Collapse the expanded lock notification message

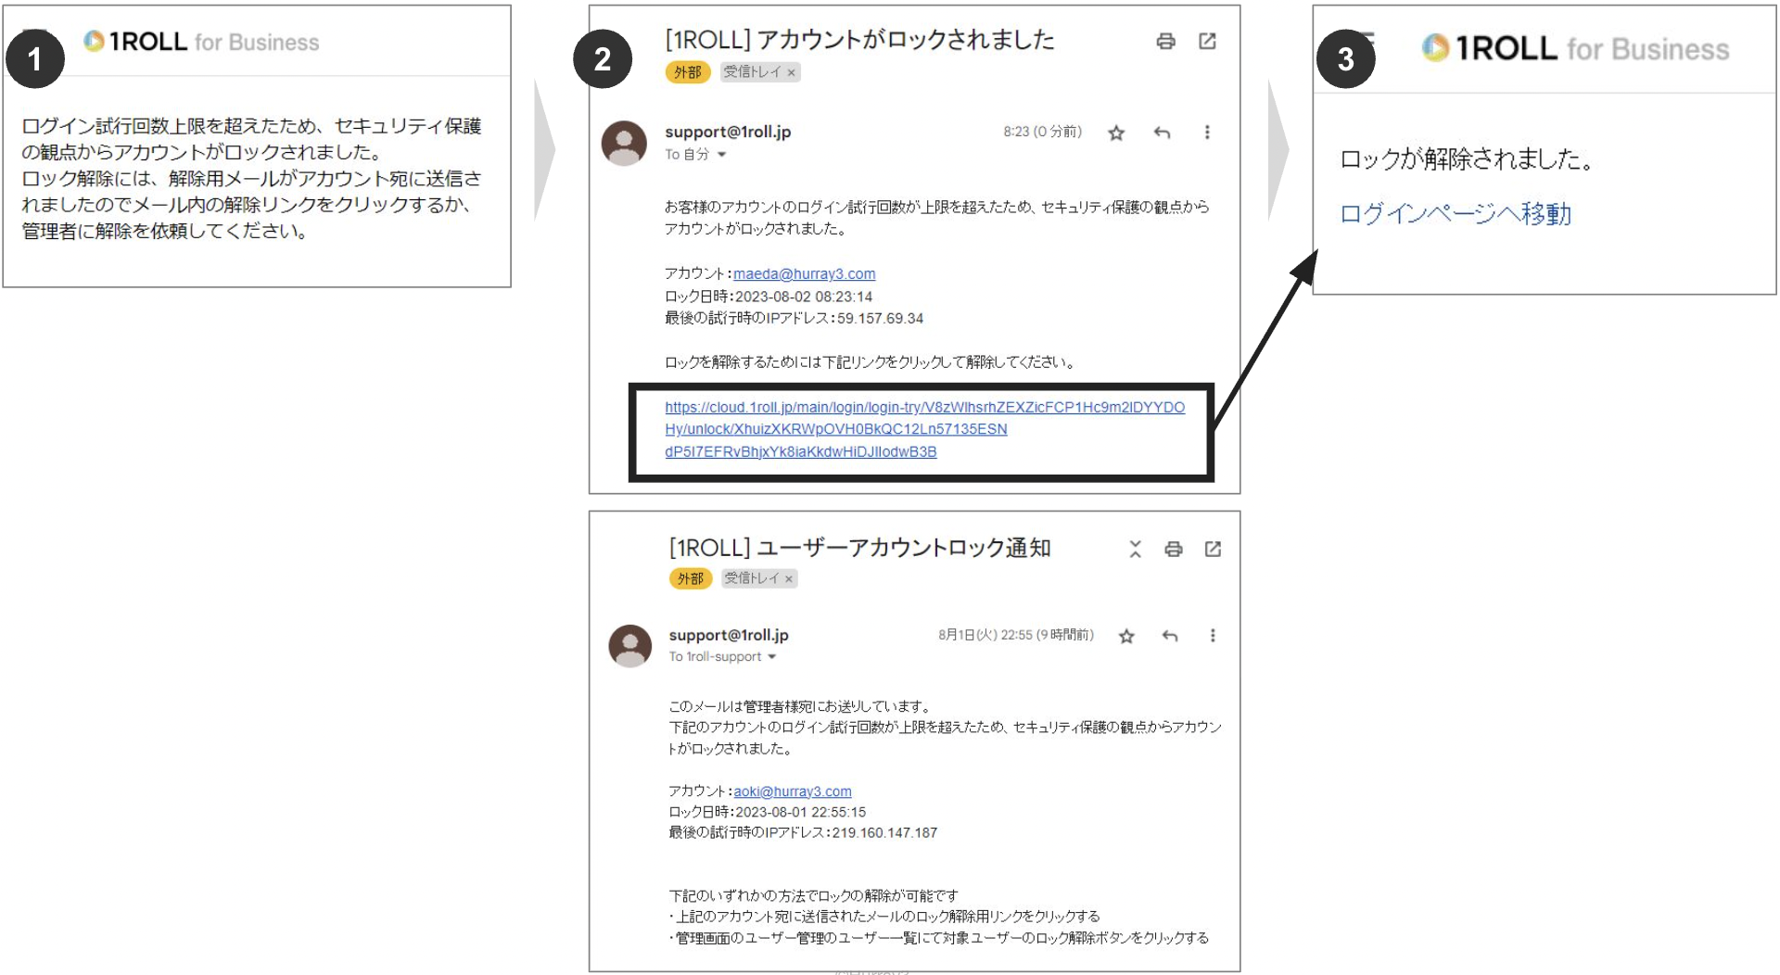pos(1134,549)
